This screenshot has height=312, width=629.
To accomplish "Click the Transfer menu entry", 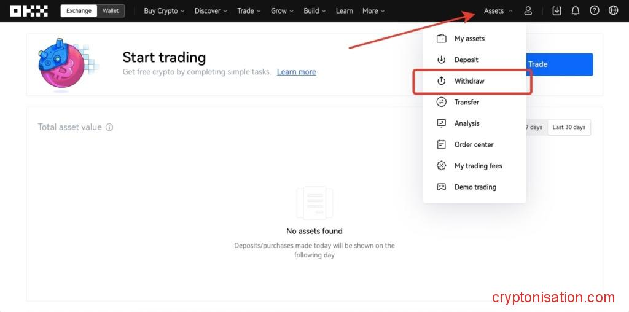I will pos(466,102).
